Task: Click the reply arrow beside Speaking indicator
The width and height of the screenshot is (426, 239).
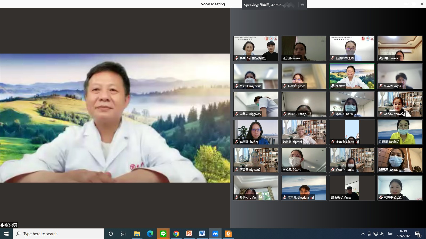Action: [x=302, y=5]
